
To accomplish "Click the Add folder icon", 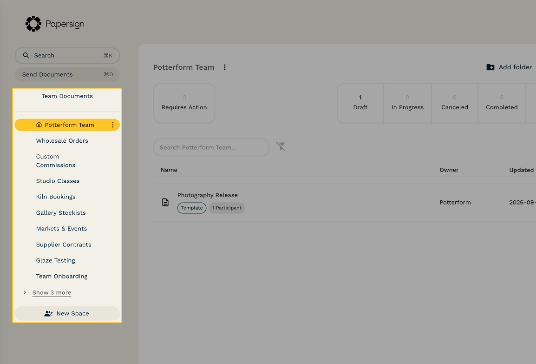I will [x=490, y=67].
